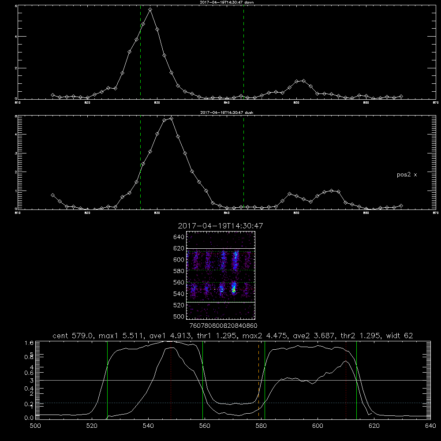Click bottom plot x-axis label '520'

coord(92,426)
